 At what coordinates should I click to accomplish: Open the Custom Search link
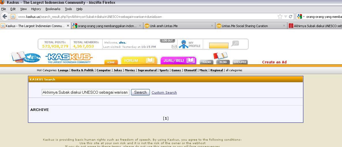coord(164,93)
